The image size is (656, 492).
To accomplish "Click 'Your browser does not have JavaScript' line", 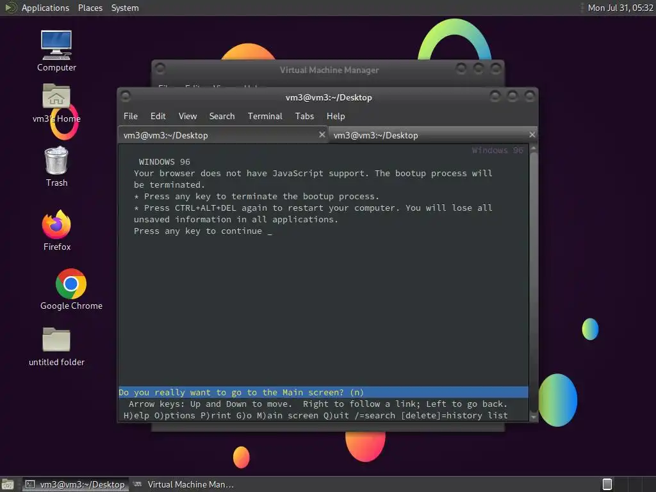I will (313, 173).
